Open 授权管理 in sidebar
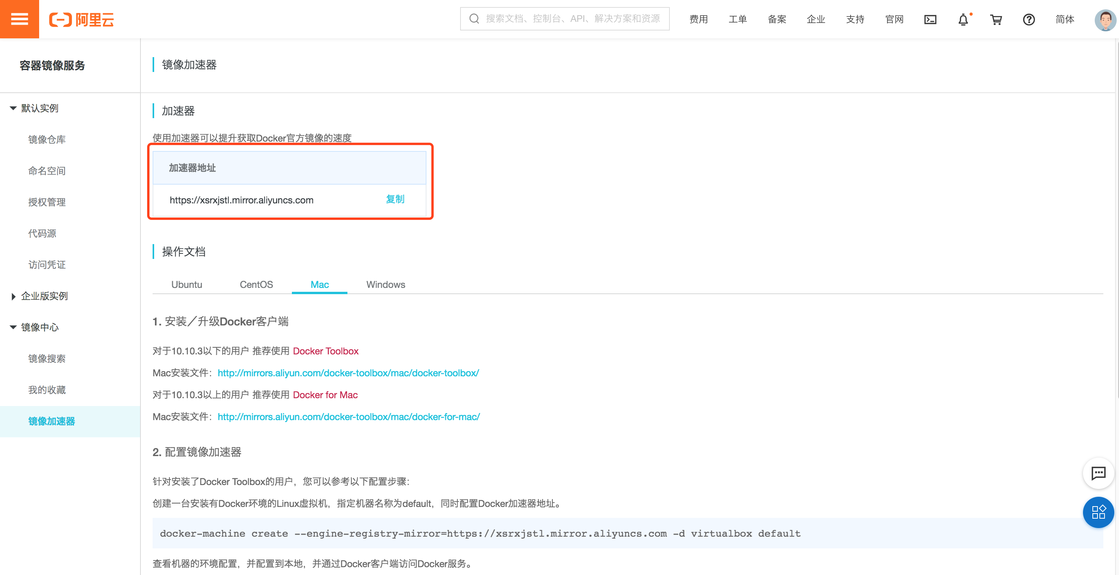This screenshot has width=1119, height=575. coord(47,202)
